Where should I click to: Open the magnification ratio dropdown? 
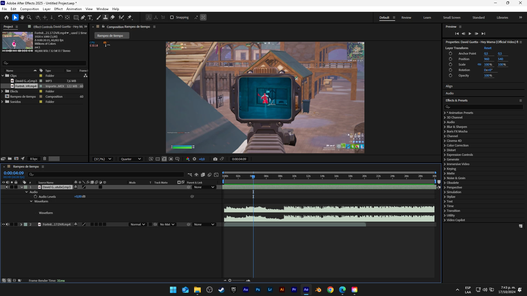tap(103, 159)
